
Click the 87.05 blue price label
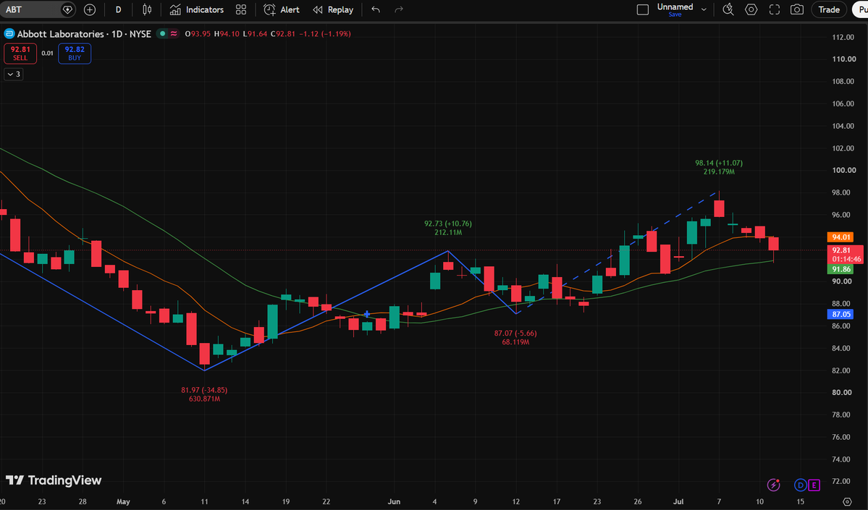point(840,314)
